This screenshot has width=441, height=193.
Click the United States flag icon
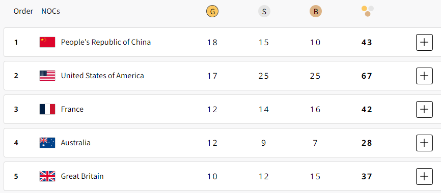pos(47,76)
